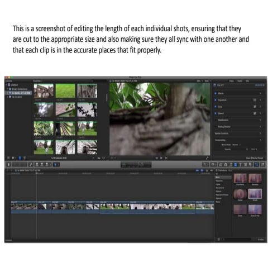Switch to the Video inspector tab
The image size is (268, 268).
click(232, 81)
